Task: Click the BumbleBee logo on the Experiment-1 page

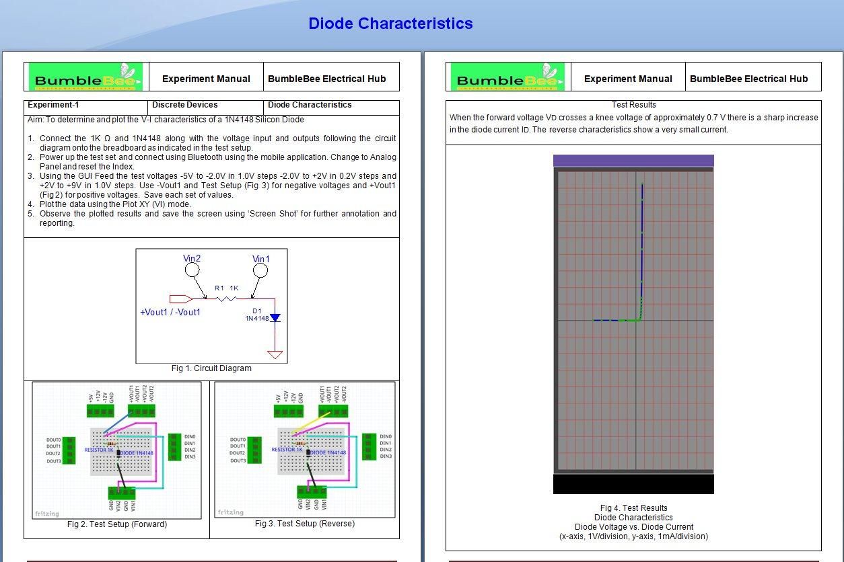Action: (86, 77)
